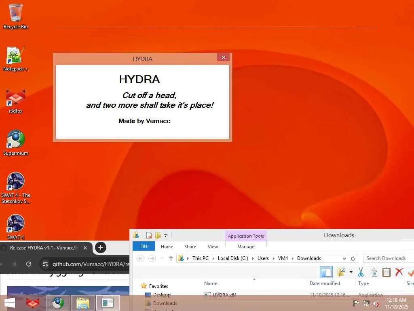Select the SWAT 4 desktop shortcut

[16, 227]
